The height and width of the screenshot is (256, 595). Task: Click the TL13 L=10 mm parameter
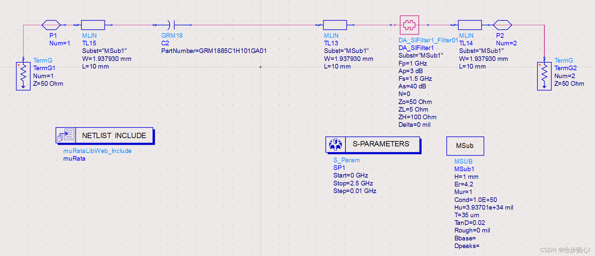[x=337, y=66]
